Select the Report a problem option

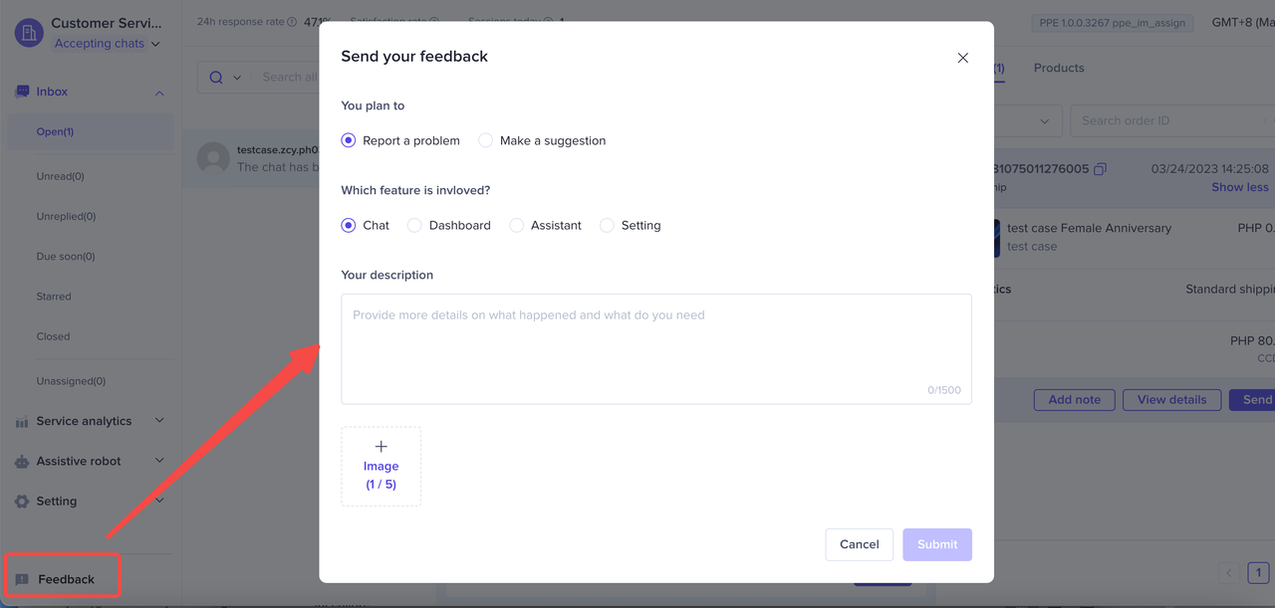[349, 140]
